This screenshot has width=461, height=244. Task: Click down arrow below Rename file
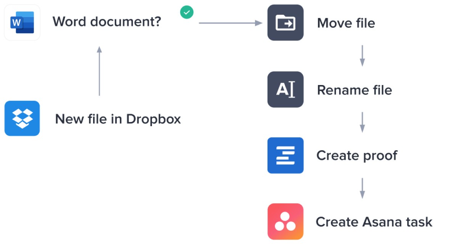tap(362, 122)
